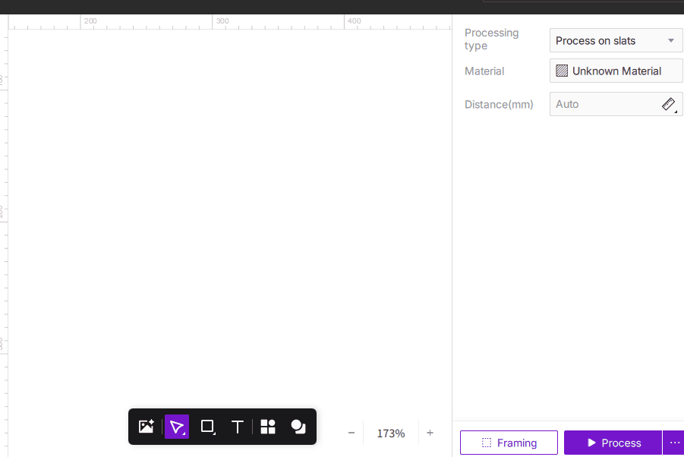Click the empty white canvas area

(x=228, y=213)
